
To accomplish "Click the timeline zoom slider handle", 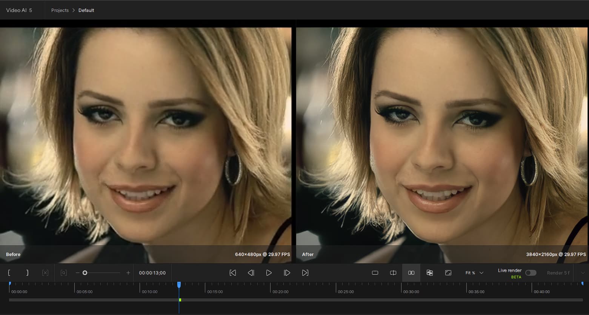I will point(85,273).
